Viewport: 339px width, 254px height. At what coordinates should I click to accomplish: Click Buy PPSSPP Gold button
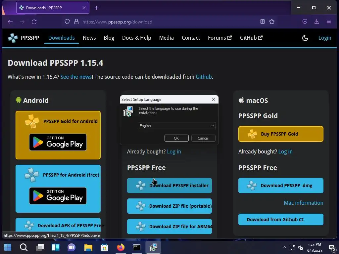281,134
